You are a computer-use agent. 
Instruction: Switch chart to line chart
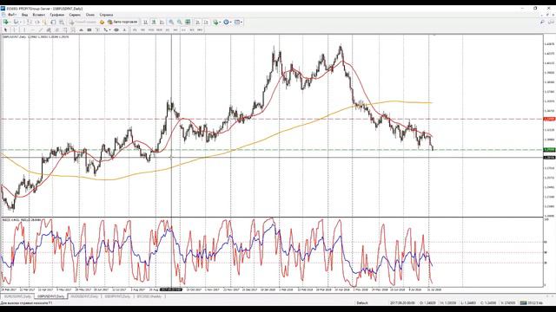pos(162,22)
